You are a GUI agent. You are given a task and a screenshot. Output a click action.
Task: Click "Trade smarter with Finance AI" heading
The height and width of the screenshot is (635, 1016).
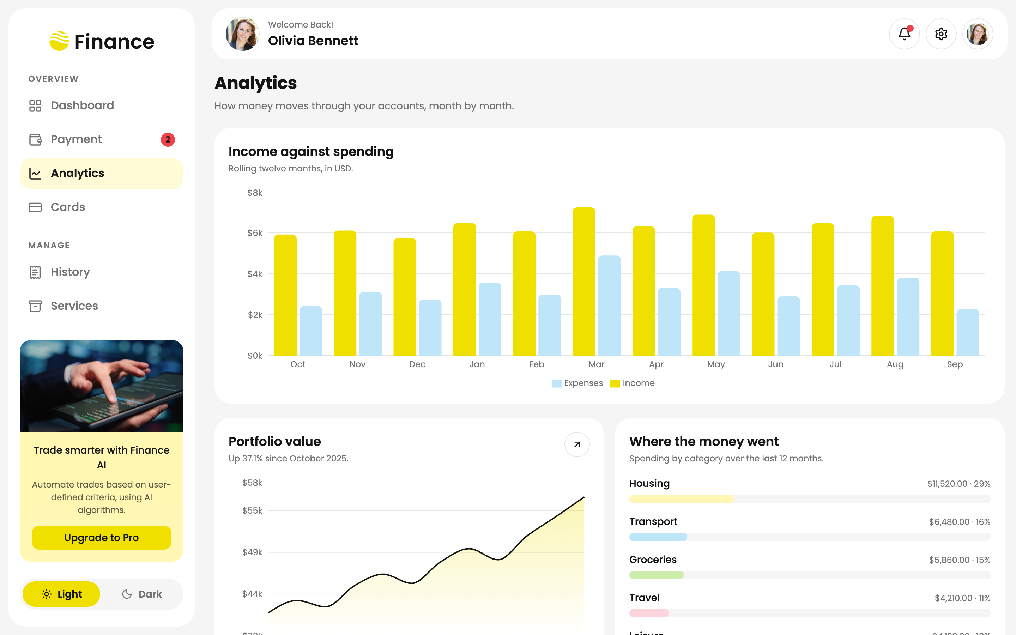[x=102, y=457]
